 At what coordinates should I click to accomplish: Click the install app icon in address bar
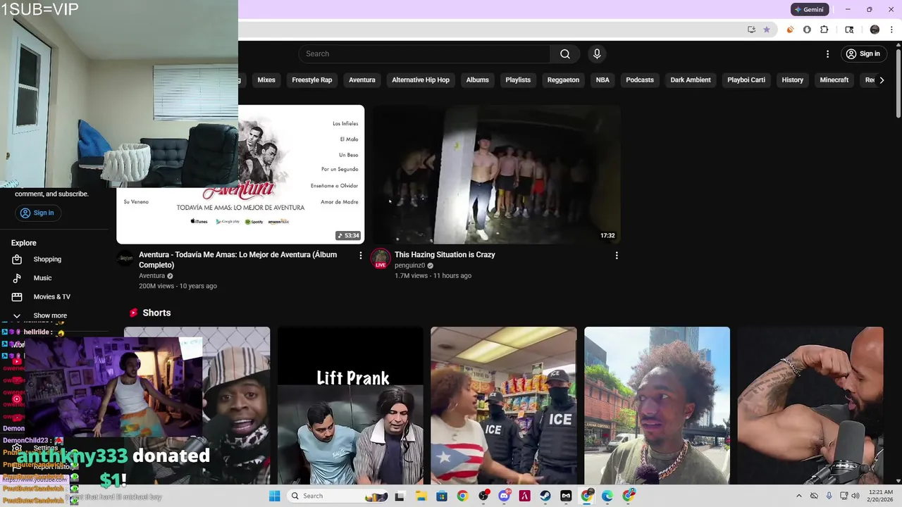(751, 30)
